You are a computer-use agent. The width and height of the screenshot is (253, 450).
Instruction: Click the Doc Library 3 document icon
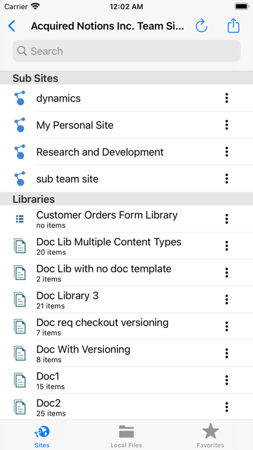point(20,299)
